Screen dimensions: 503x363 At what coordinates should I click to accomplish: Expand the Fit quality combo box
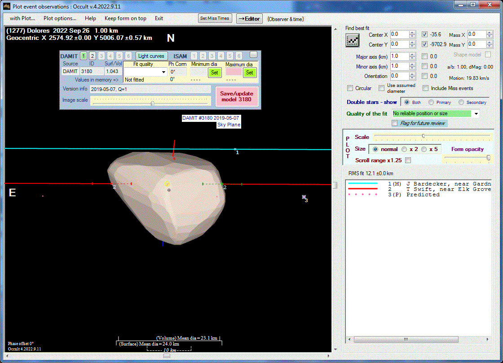[163, 72]
